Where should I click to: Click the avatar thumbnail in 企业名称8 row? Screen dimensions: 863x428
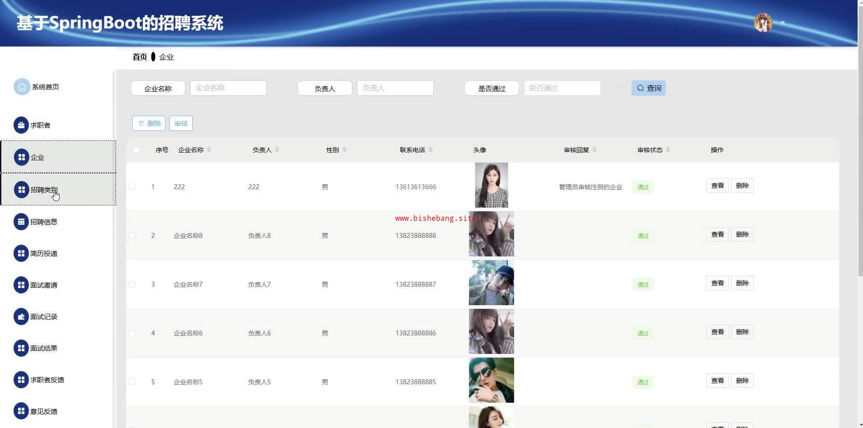tap(492, 234)
